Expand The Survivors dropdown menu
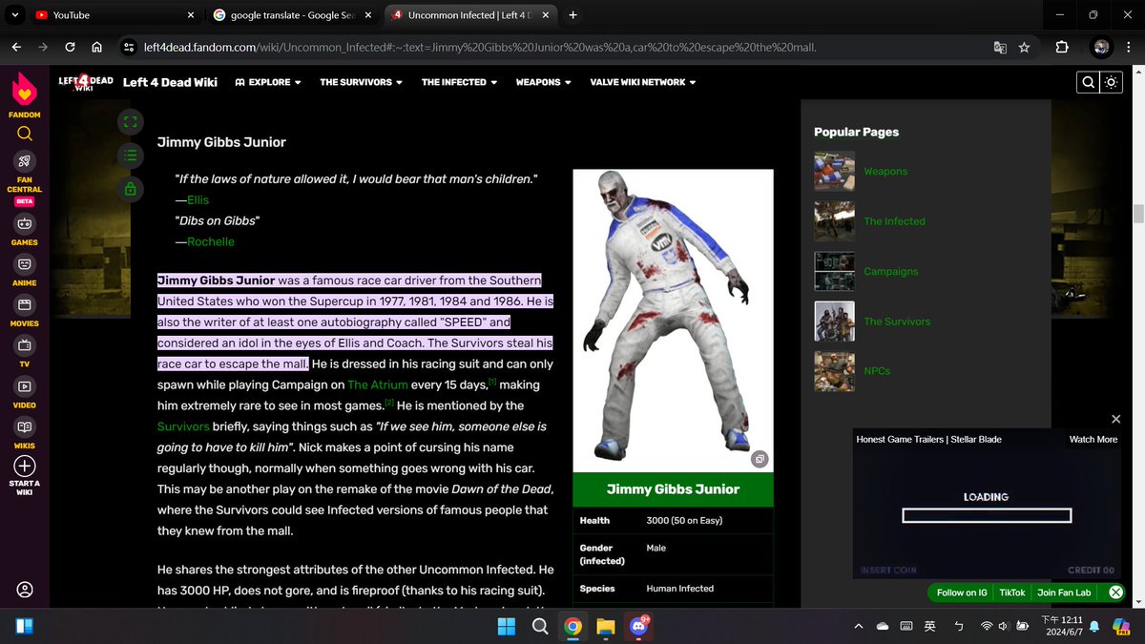The height and width of the screenshot is (644, 1145). (x=362, y=82)
